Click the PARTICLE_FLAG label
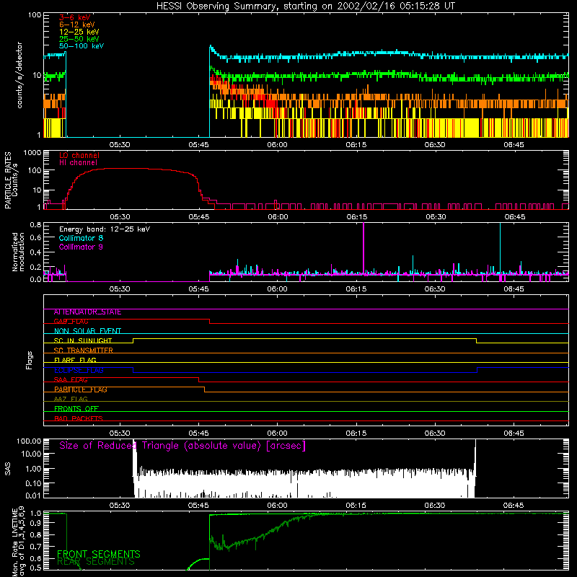This screenshot has width=577, height=577. [81, 389]
